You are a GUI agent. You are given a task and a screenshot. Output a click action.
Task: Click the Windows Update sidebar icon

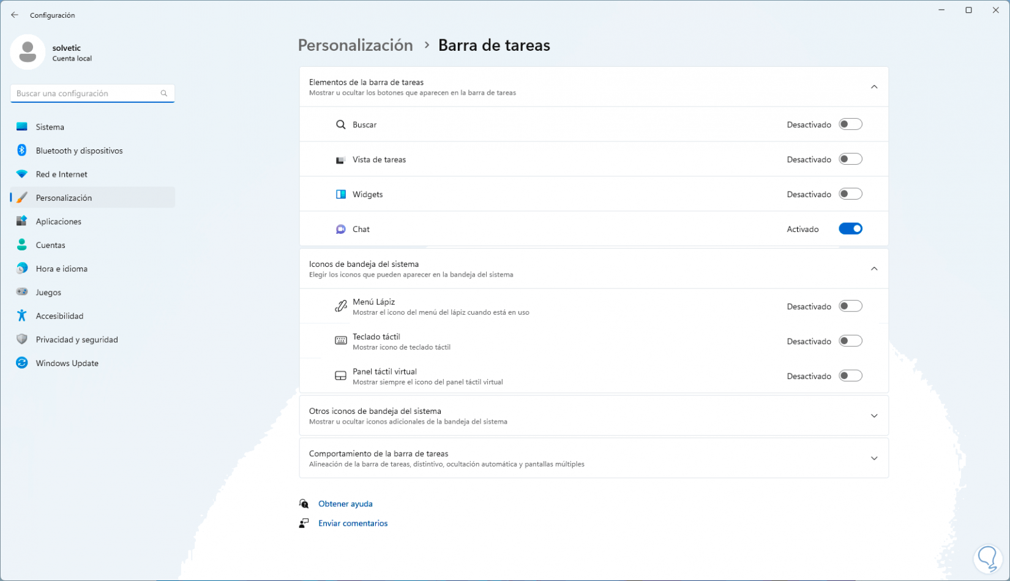click(22, 363)
